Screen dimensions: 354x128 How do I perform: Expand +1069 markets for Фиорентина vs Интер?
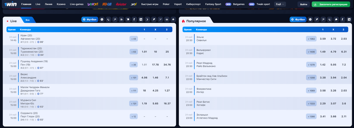coord(311,90)
